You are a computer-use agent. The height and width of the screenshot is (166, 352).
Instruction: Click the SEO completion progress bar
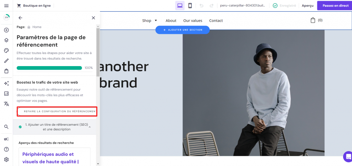coord(49,68)
